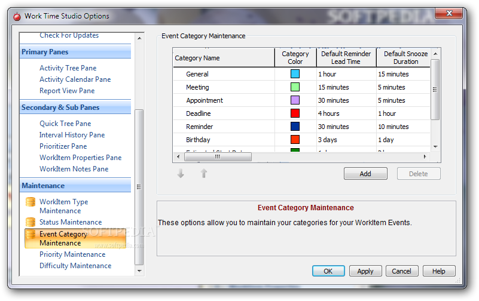Open Quick Tree Pane options
This screenshot has width=479, height=301.
[65, 124]
